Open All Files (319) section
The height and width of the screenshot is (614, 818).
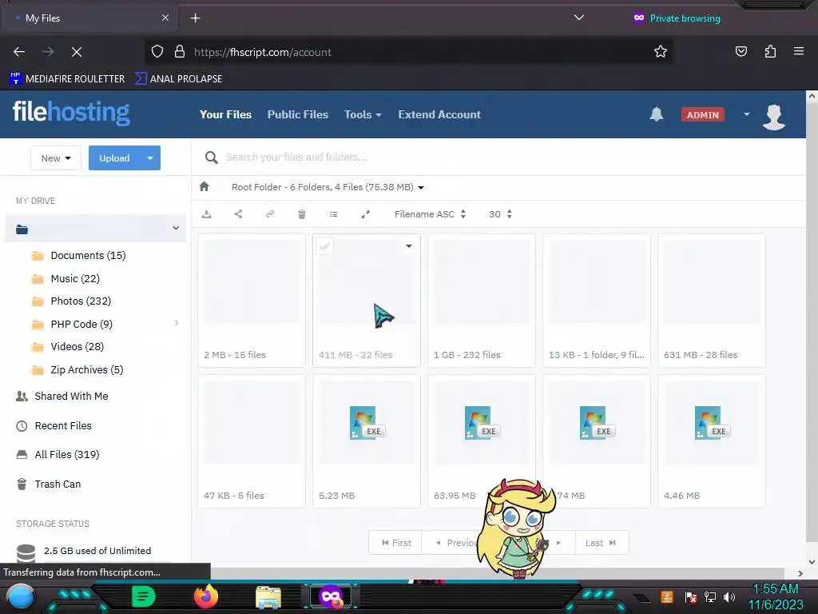click(67, 455)
